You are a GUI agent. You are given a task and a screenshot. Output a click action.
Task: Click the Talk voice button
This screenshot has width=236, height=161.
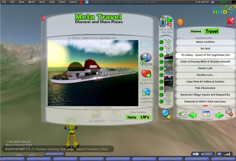pyautogui.click(x=207, y=154)
